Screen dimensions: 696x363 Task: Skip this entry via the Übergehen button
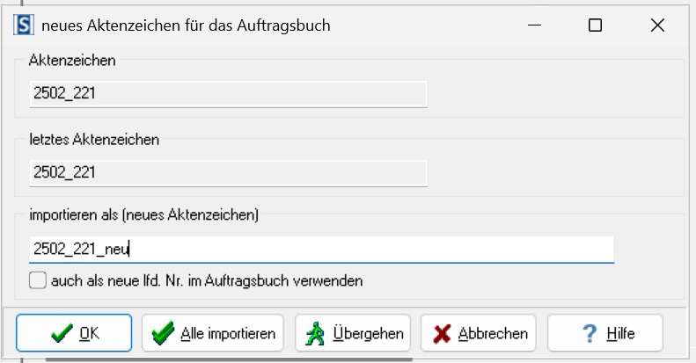353,333
